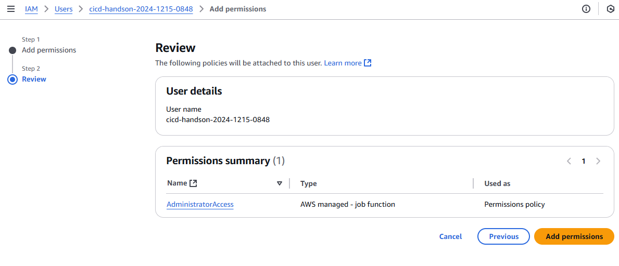This screenshot has height=266, width=619.
Task: Go back with the Previous button
Action: pos(503,236)
